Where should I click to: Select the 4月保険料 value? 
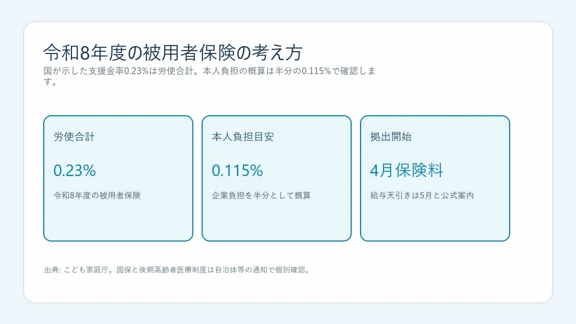pos(407,170)
